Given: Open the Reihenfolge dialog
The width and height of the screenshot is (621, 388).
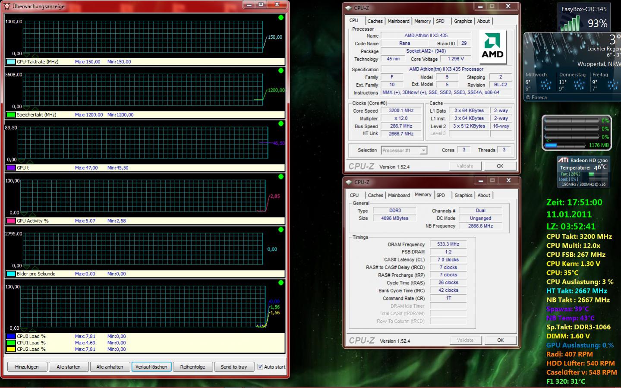Looking at the screenshot, I should 192,367.
